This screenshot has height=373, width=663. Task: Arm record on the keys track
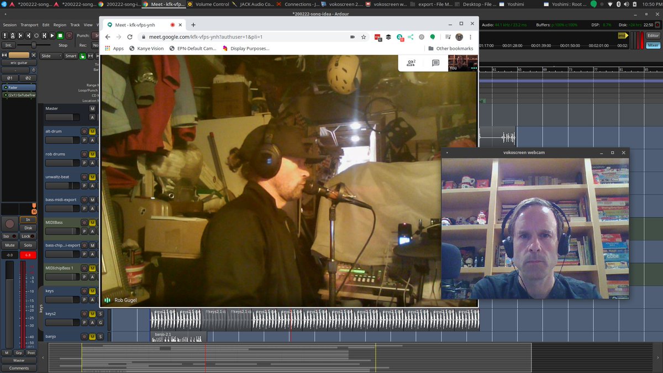click(84, 291)
